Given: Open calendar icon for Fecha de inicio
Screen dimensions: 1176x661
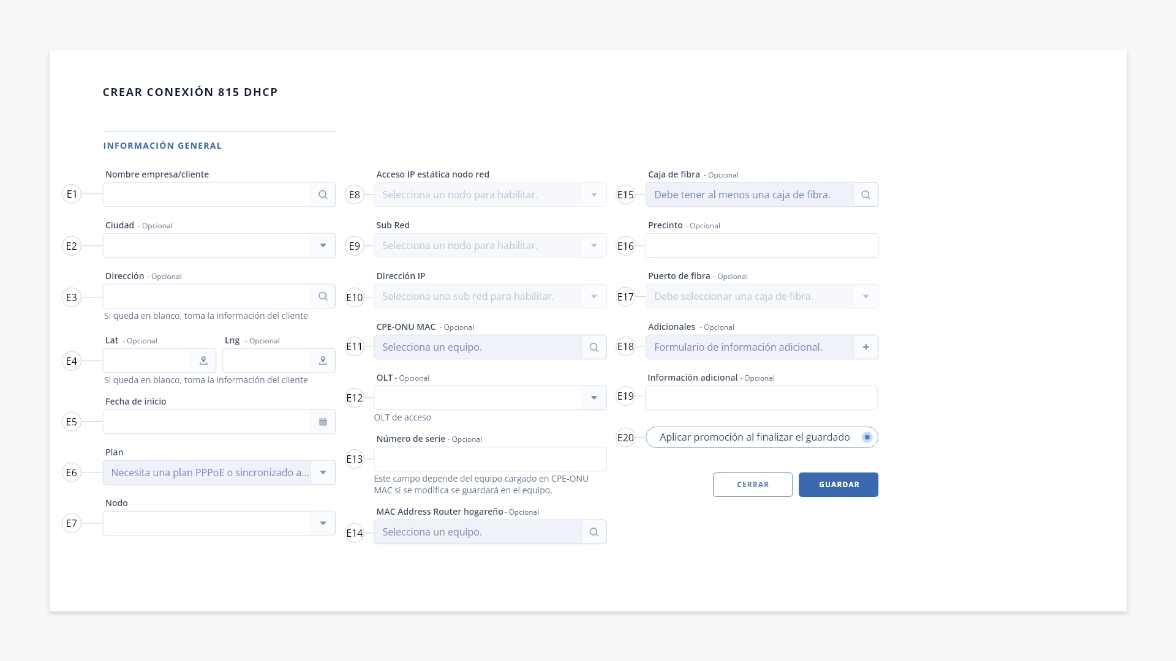Looking at the screenshot, I should [x=323, y=422].
